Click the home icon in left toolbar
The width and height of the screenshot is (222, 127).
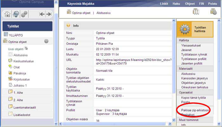point(8,14)
